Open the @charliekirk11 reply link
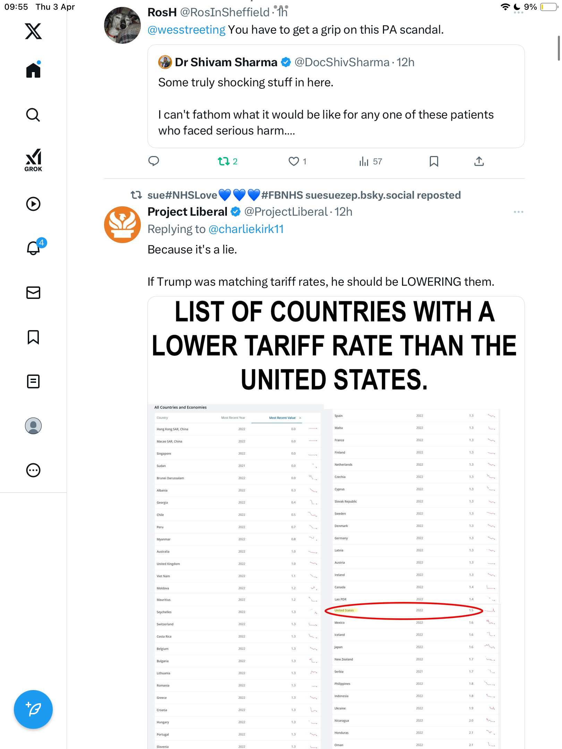The height and width of the screenshot is (749, 562). 246,229
